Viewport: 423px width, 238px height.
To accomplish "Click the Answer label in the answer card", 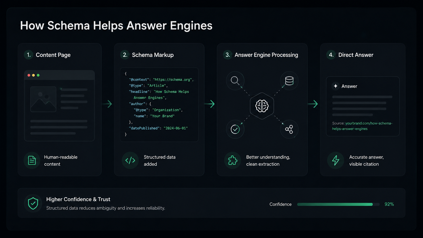I will [x=349, y=86].
